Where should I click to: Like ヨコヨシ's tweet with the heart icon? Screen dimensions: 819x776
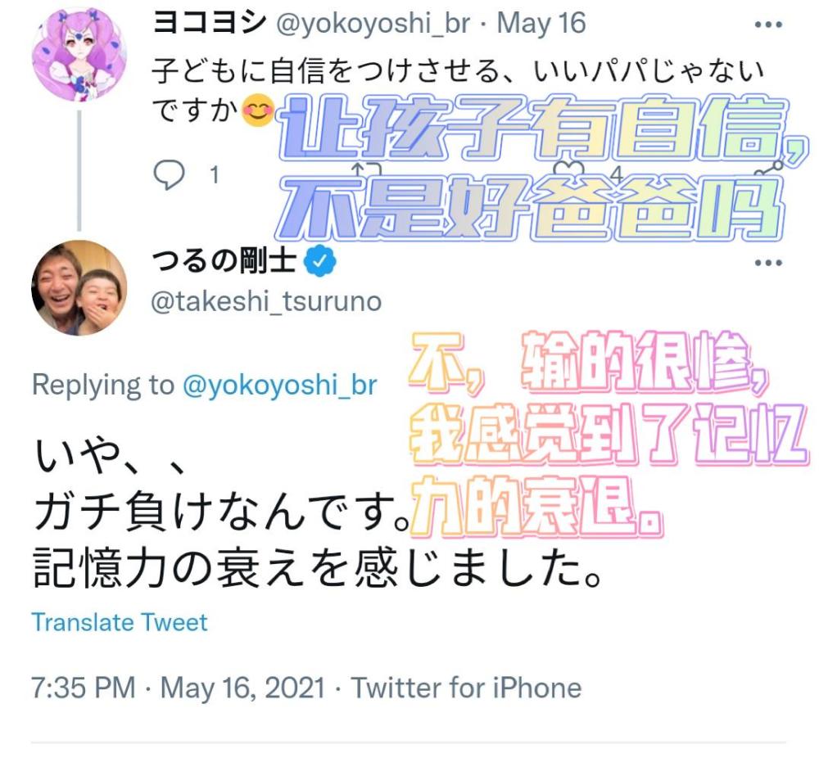(568, 169)
